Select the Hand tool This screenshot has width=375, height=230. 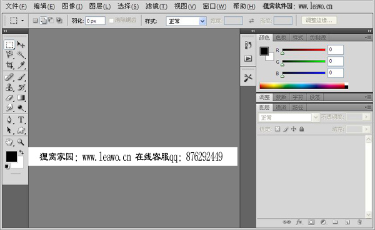(9, 142)
